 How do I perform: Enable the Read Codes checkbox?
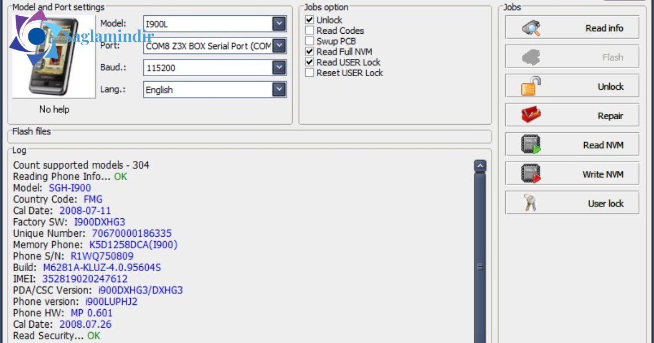coord(310,30)
